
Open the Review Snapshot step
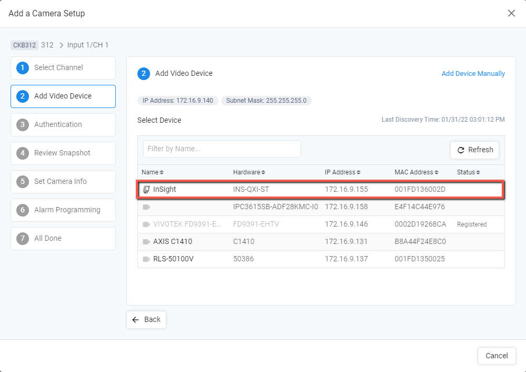pos(63,153)
